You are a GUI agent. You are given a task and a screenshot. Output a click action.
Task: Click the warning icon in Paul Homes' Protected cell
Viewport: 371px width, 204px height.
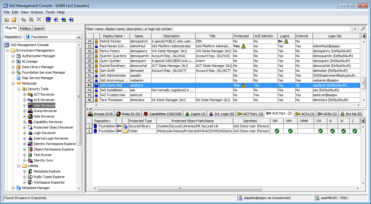[243, 46]
